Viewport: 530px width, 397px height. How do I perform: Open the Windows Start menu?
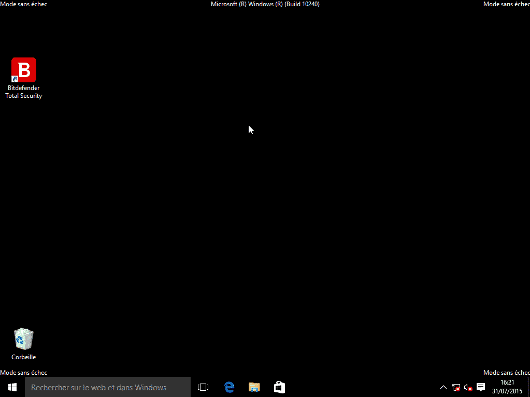12,387
